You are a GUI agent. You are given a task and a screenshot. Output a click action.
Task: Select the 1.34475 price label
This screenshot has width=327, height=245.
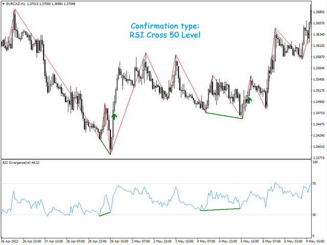(x=319, y=124)
